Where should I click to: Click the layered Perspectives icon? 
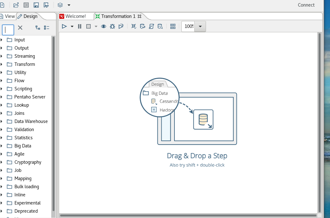[x=60, y=5]
